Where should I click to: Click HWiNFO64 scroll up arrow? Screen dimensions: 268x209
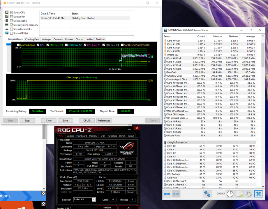tap(263, 36)
